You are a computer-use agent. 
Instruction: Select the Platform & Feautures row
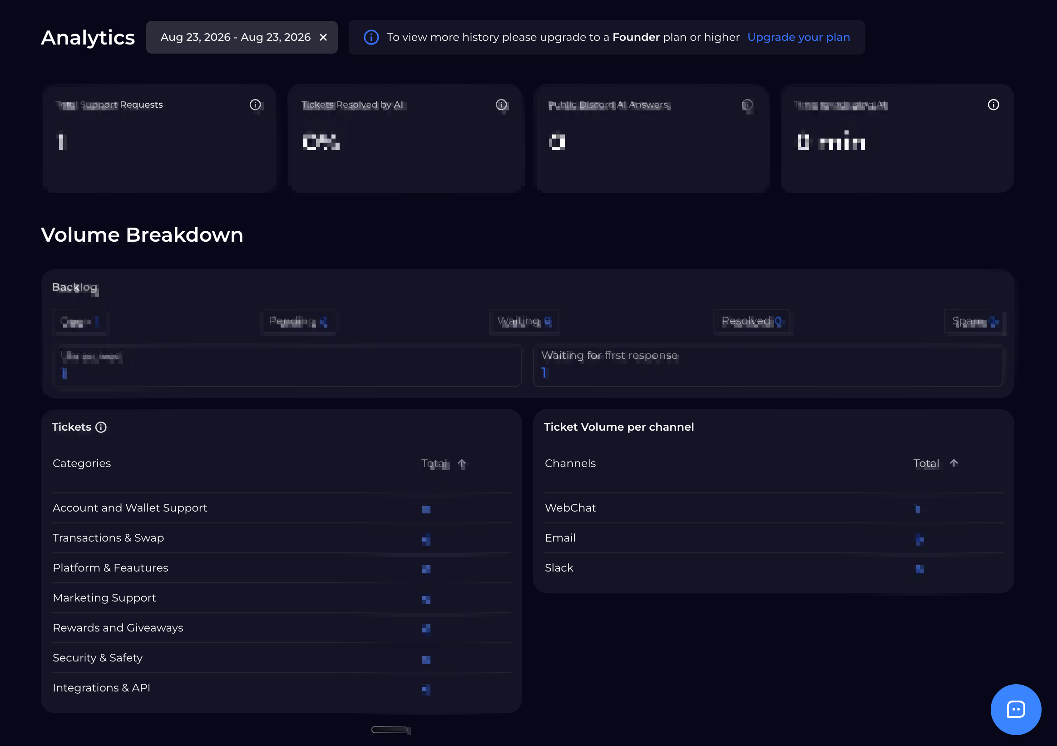282,568
